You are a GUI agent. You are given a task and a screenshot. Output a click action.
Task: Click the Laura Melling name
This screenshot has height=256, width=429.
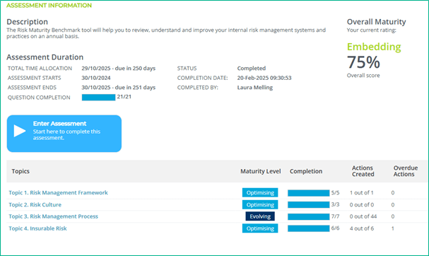click(255, 88)
